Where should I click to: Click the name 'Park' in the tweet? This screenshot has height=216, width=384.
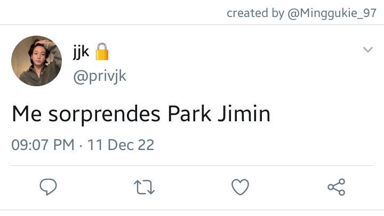pyautogui.click(x=189, y=114)
